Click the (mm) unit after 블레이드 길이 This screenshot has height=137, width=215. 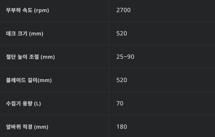tap(45, 80)
